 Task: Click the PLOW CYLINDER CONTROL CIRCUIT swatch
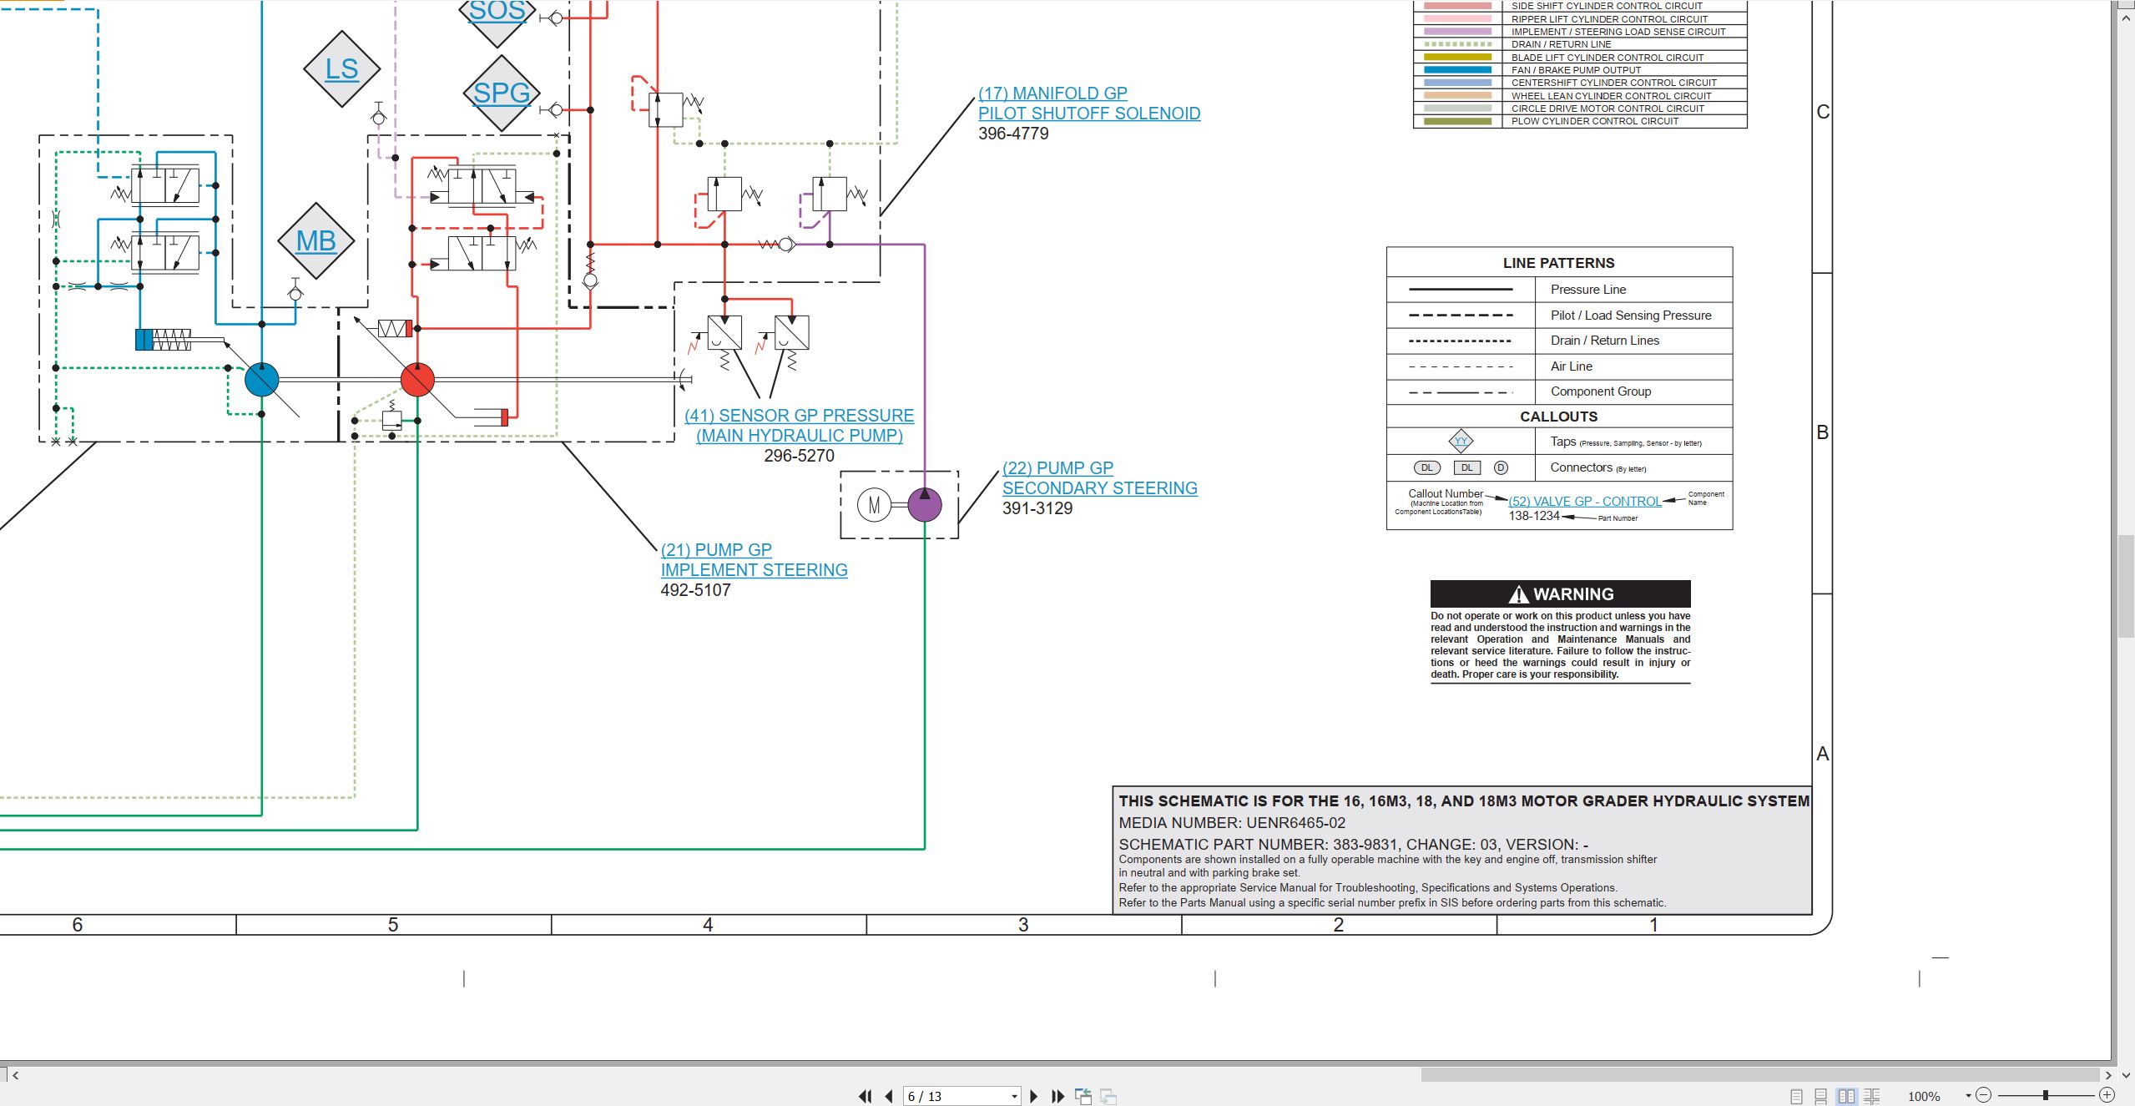[x=1457, y=121]
